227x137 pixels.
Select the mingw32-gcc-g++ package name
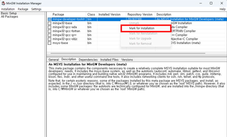[65, 35]
